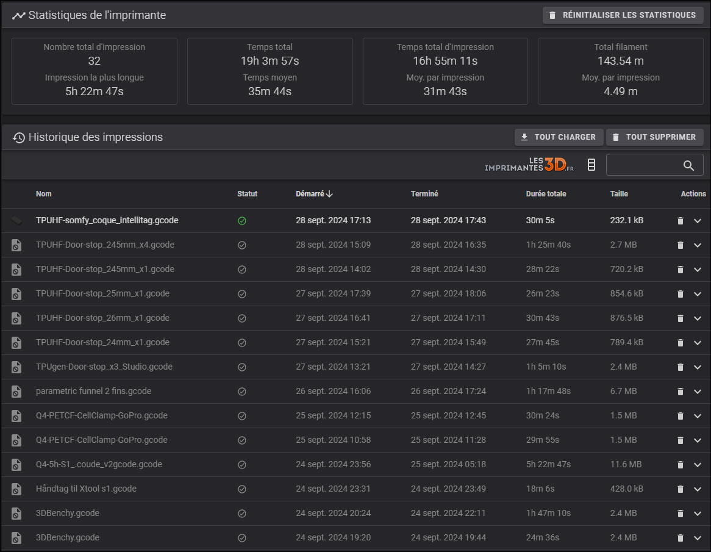
Task: Click Terminé column header
Action: 424,194
